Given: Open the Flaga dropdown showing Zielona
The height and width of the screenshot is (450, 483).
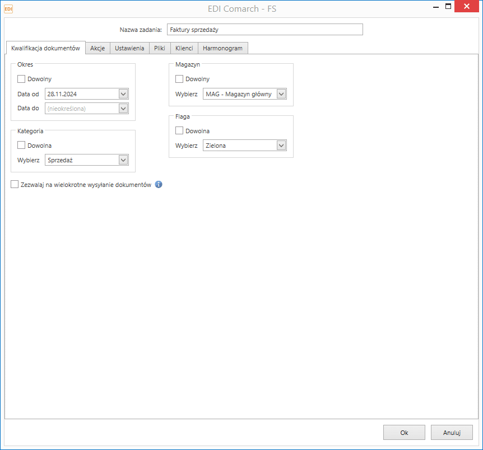Looking at the screenshot, I should (x=281, y=146).
